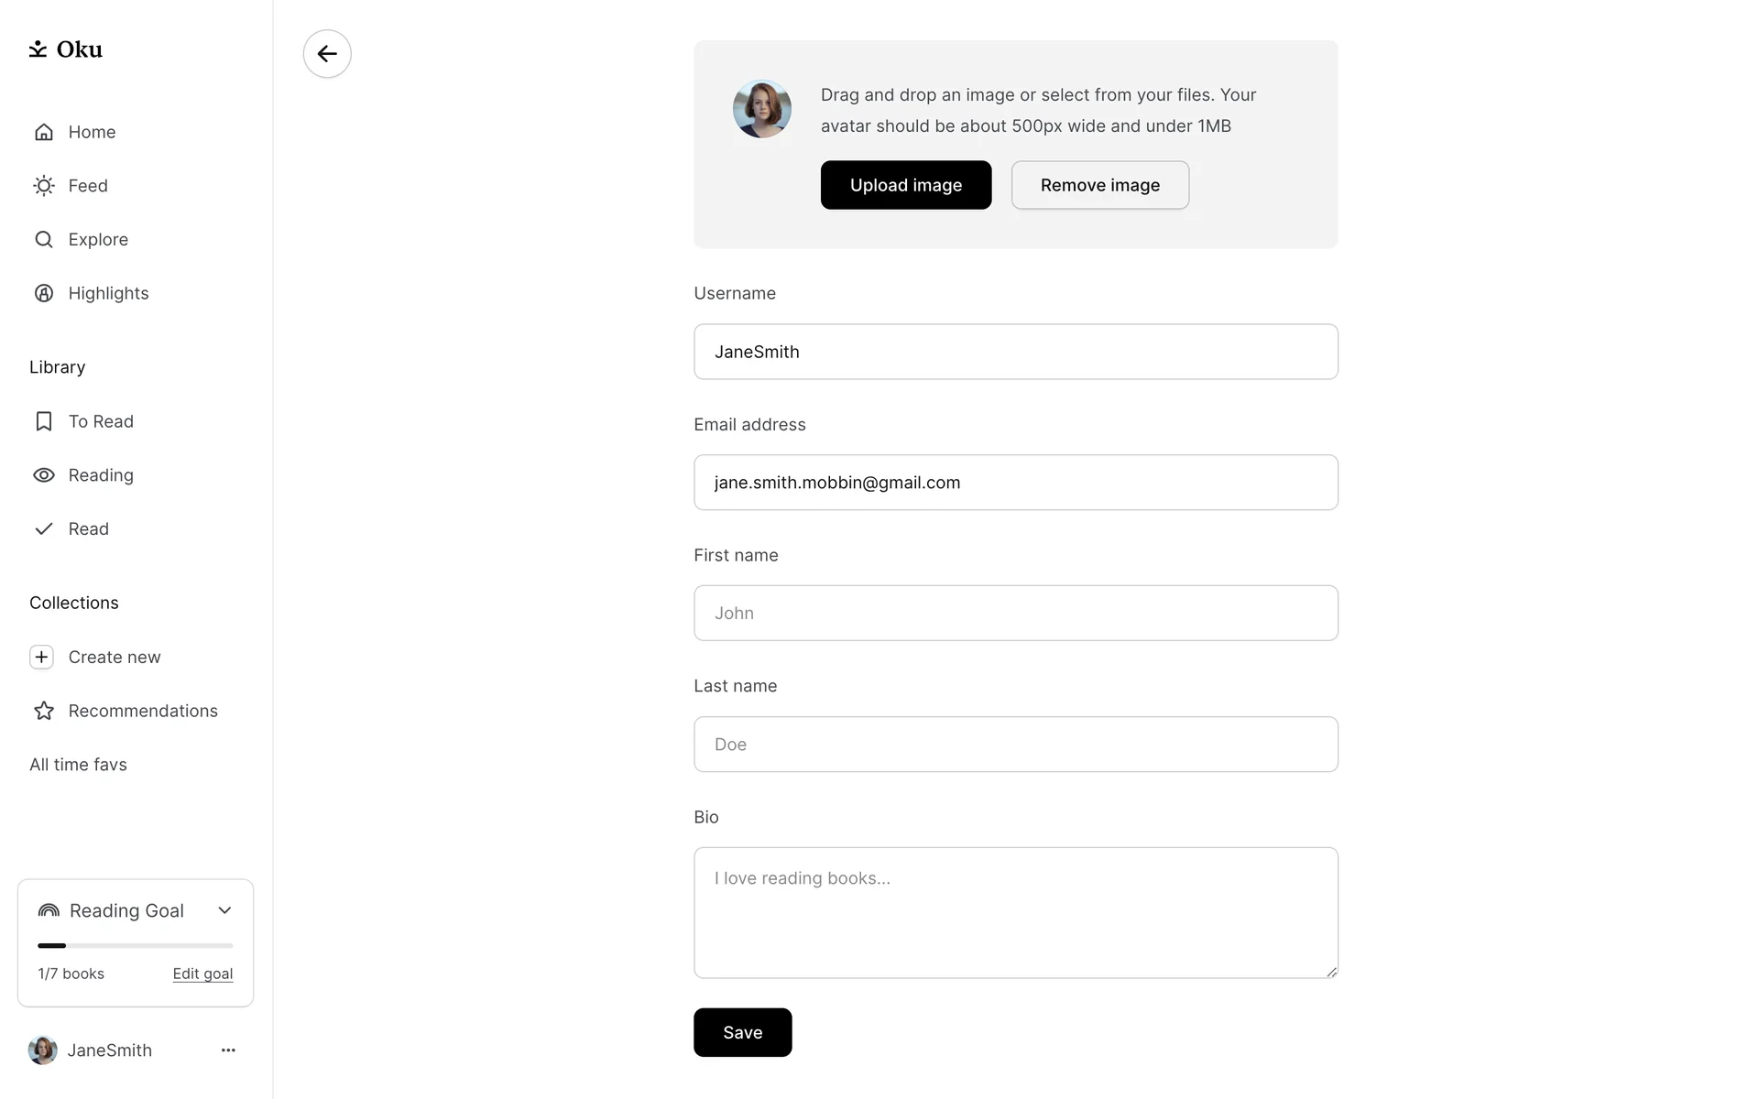The width and height of the screenshot is (1759, 1099).
Task: Click the Read checkmark icon
Action: [44, 529]
